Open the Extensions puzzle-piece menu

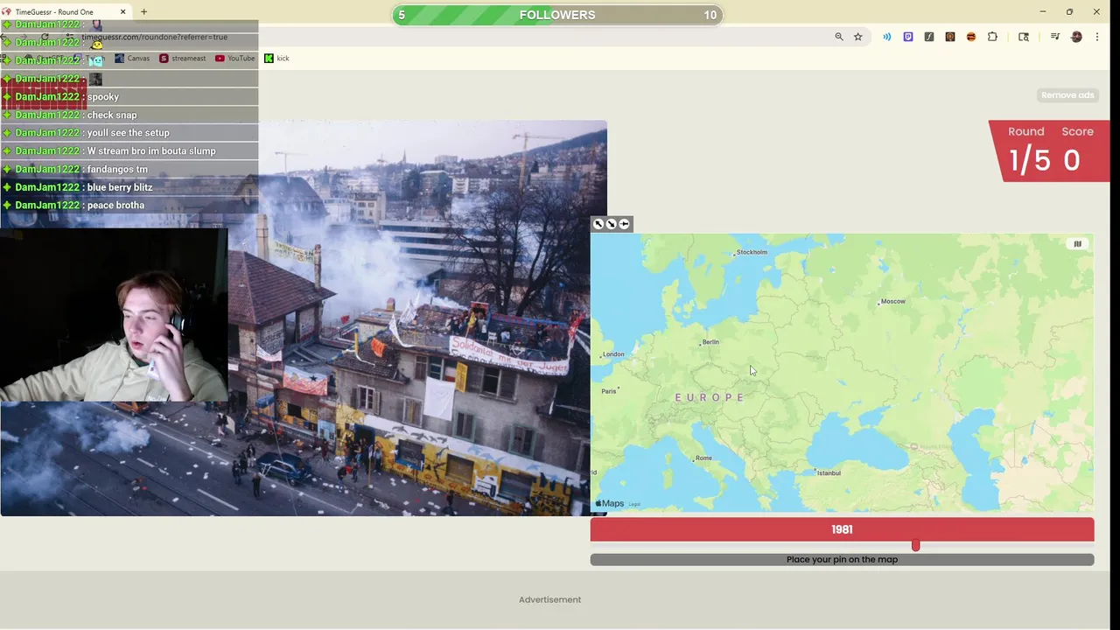point(992,37)
